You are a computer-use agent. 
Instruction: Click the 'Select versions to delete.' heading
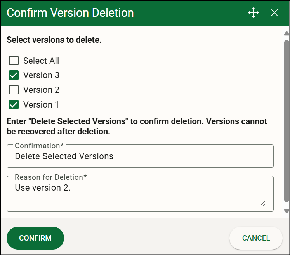point(54,40)
